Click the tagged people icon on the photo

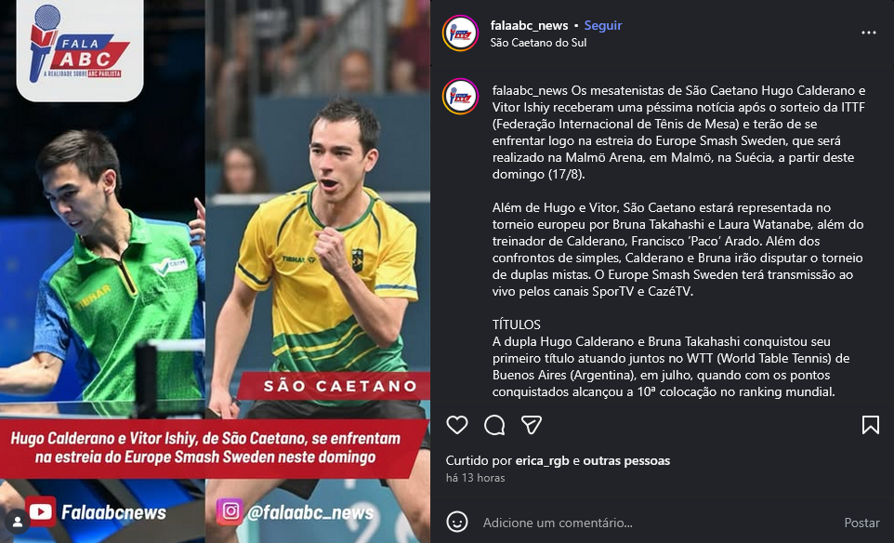click(18, 522)
